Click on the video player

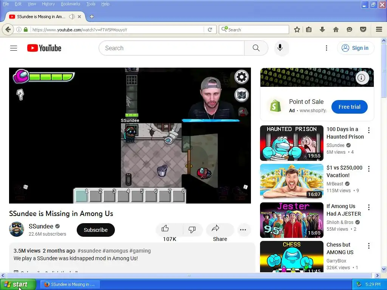[130, 136]
